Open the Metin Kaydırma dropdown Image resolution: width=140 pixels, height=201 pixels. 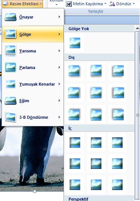click(86, 4)
